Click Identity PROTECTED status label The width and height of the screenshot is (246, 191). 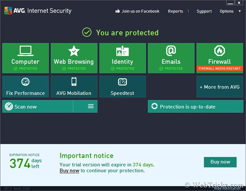[x=122, y=68]
